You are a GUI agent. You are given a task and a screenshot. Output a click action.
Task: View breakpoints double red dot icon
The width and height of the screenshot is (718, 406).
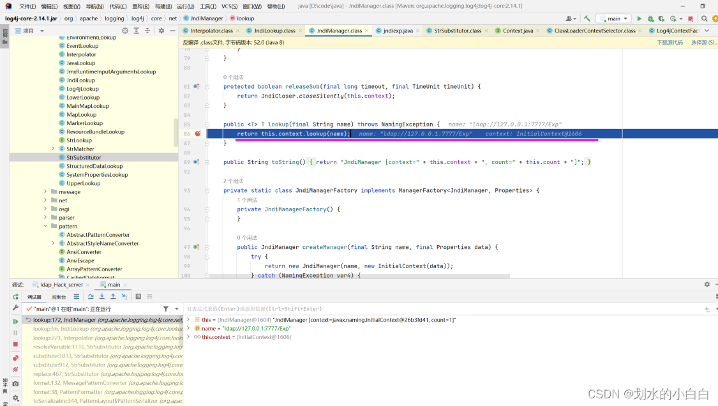15,358
